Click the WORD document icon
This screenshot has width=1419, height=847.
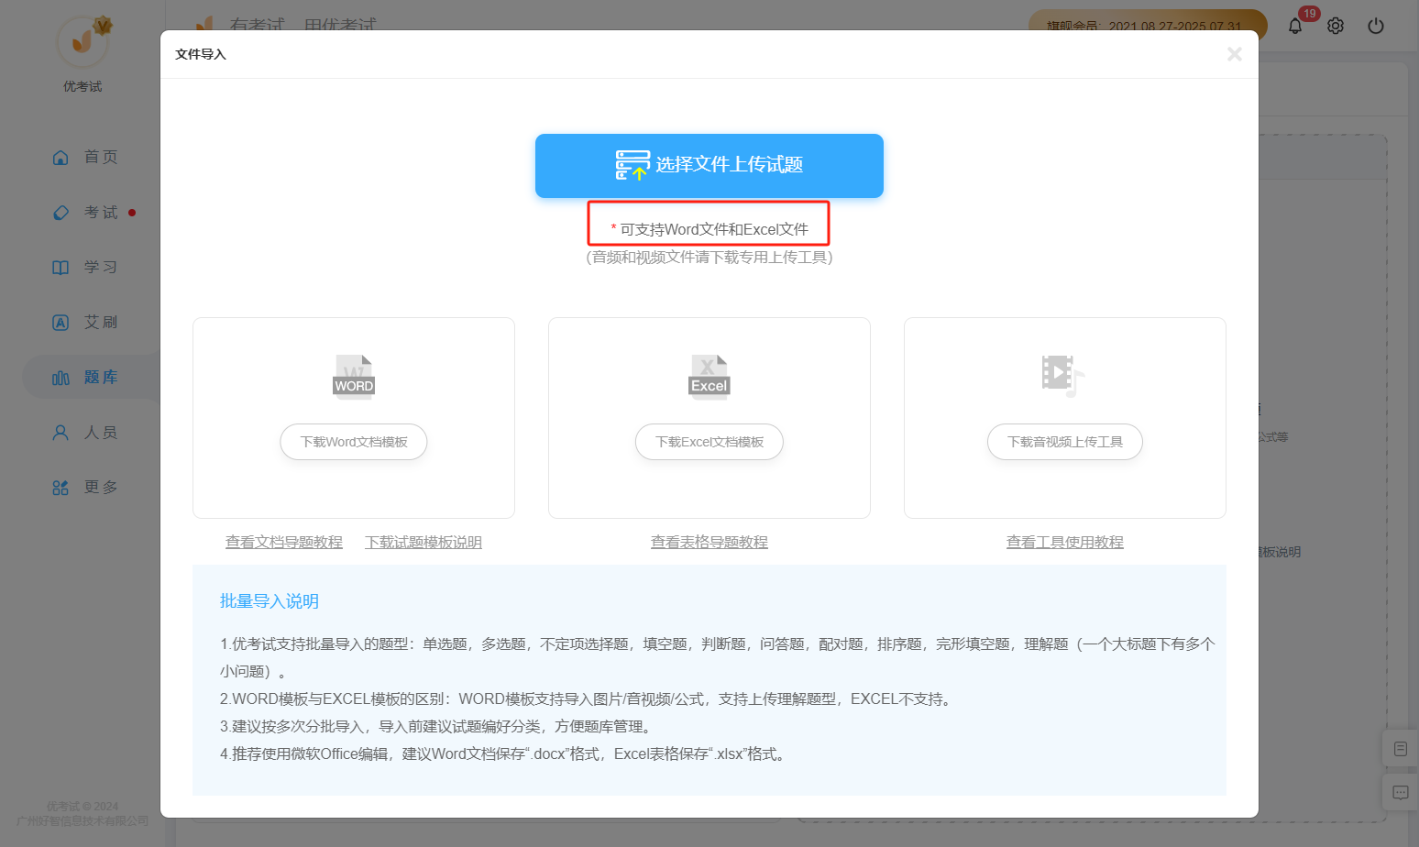(354, 376)
